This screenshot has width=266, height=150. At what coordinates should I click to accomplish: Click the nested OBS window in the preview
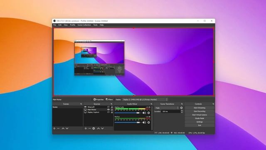pyautogui.click(x=99, y=57)
